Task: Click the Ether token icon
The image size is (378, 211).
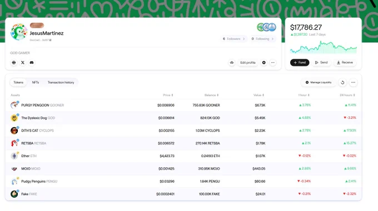Action: click(x=14, y=156)
